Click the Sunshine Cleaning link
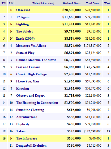The width and height of the screenshot is (111, 149). click(30, 110)
